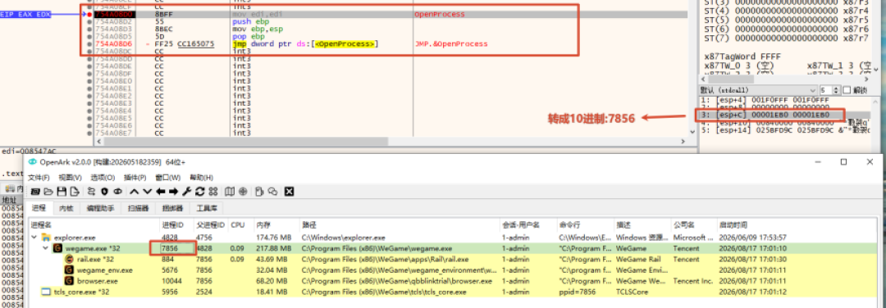Click the floppy disk save icon in OpenArk
886x308 pixels.
pos(62,191)
